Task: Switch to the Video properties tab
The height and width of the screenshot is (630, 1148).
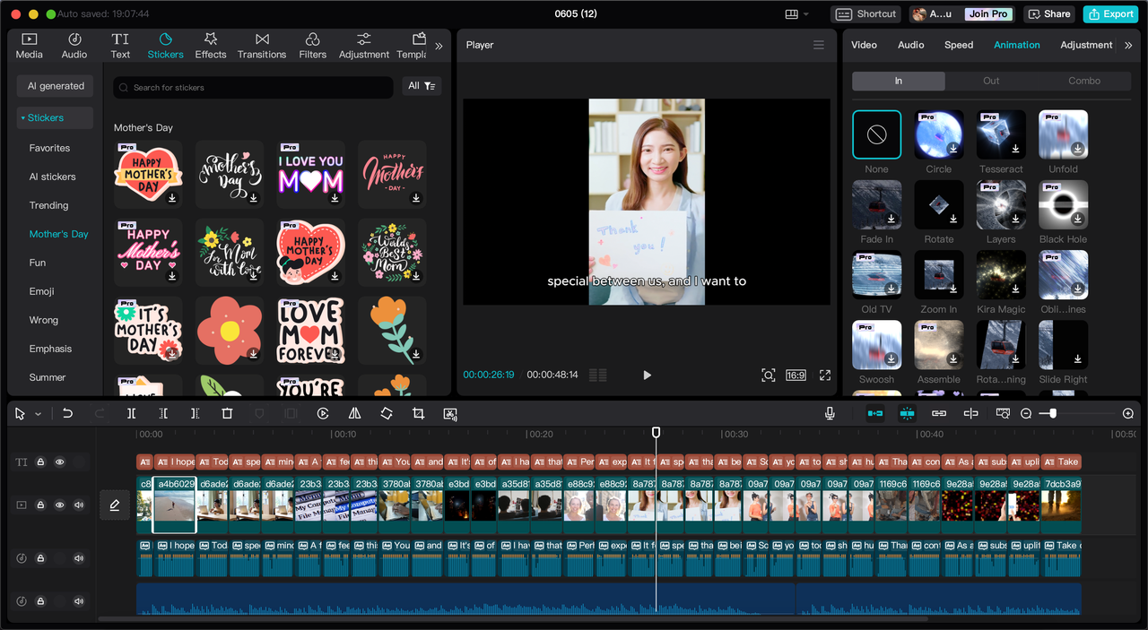Action: click(x=864, y=45)
